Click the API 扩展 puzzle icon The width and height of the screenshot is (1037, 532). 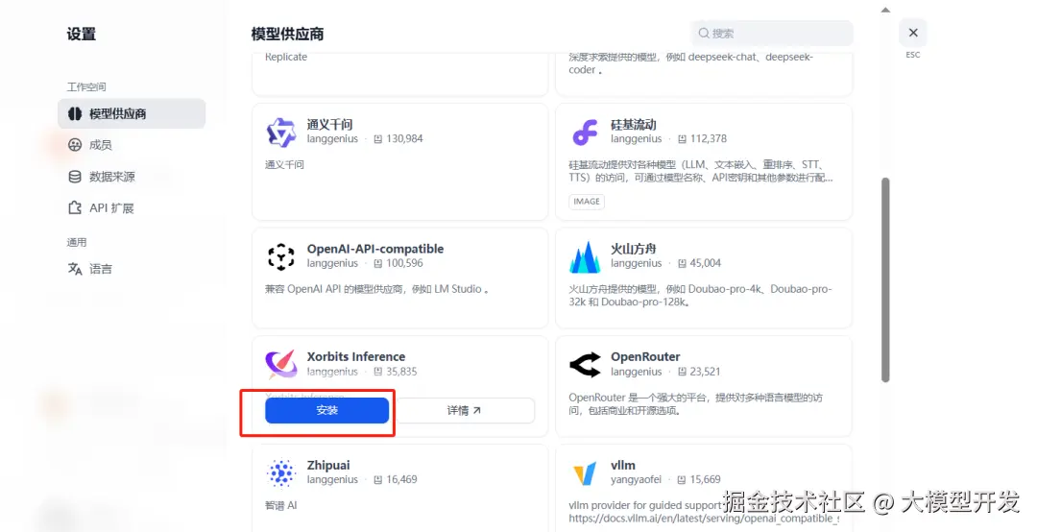click(75, 207)
